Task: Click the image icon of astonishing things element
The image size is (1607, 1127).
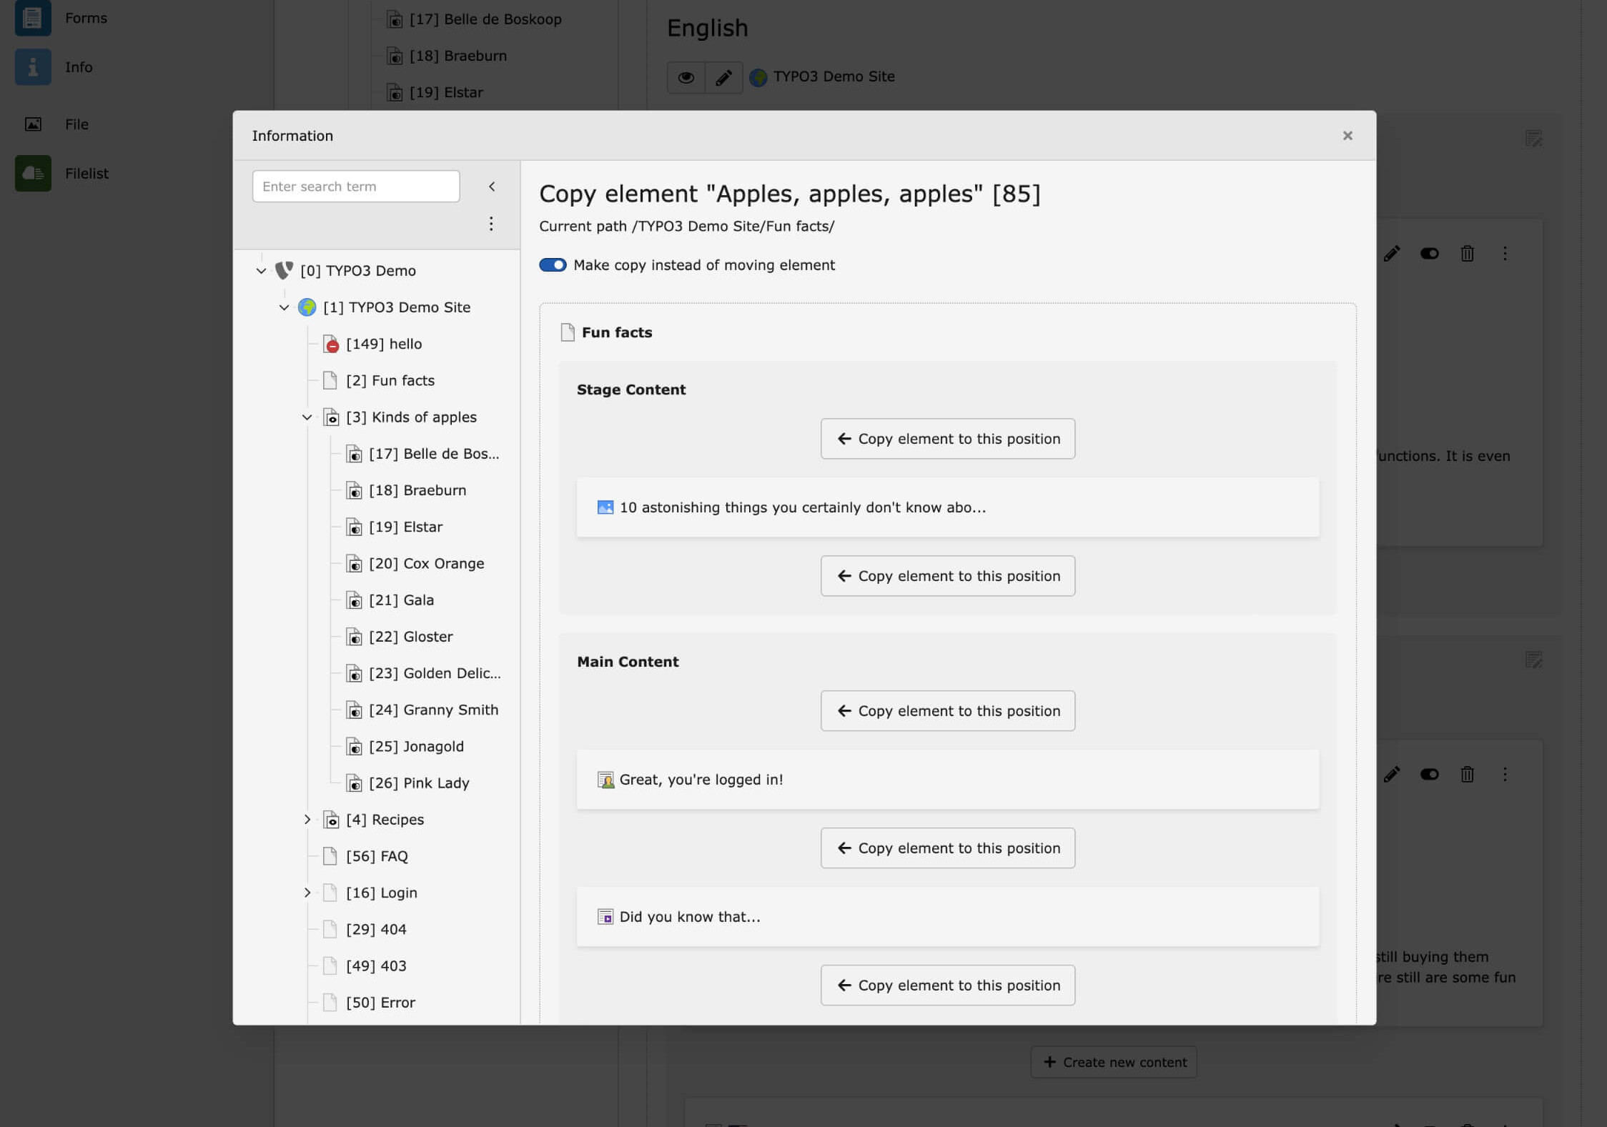Action: click(x=605, y=507)
